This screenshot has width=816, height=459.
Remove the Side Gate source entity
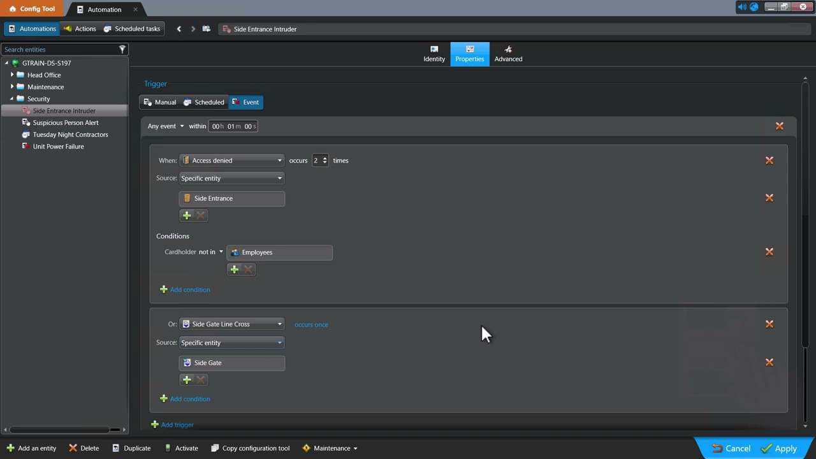click(x=769, y=362)
